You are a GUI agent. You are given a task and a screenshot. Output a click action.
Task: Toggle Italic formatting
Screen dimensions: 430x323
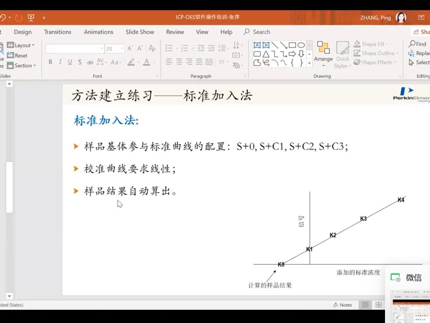60,62
